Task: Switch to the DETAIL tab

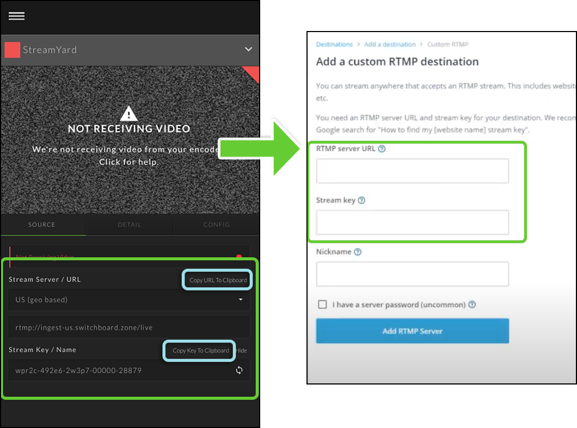Action: coord(129,225)
